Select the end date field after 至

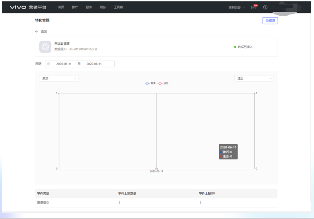coord(94,64)
